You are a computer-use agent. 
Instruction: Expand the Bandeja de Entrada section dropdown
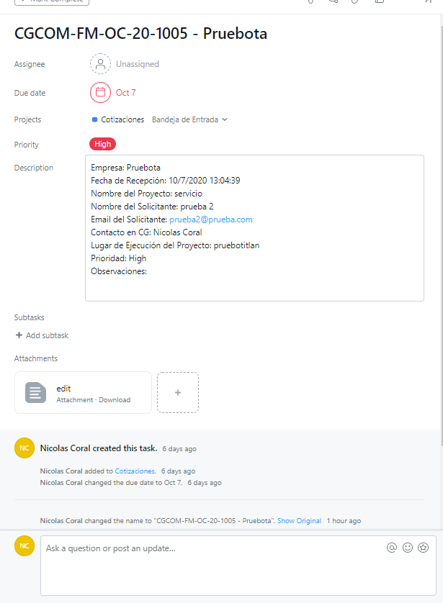point(190,119)
